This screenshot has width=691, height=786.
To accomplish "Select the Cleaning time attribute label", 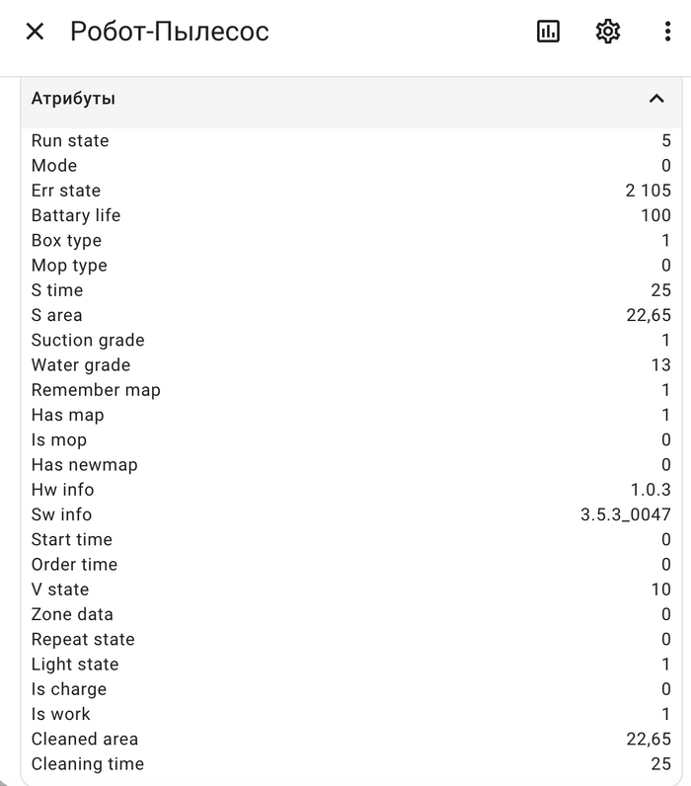I will coord(88,764).
